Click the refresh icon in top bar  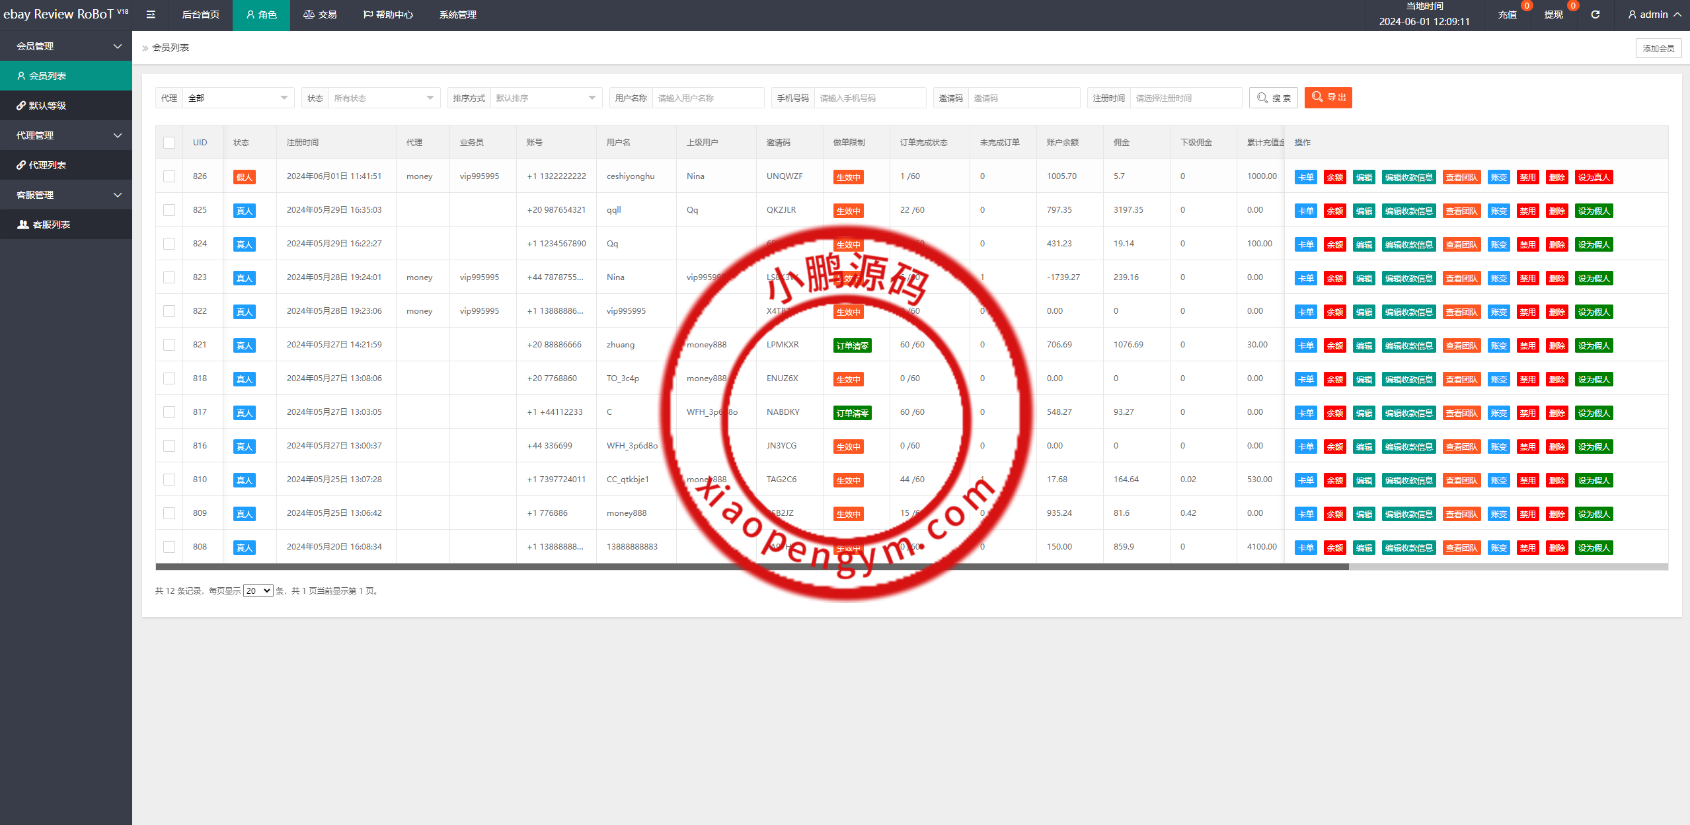point(1595,15)
